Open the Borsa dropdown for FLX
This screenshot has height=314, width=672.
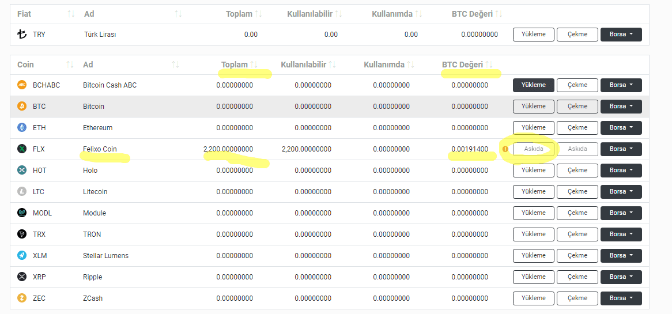(x=621, y=149)
